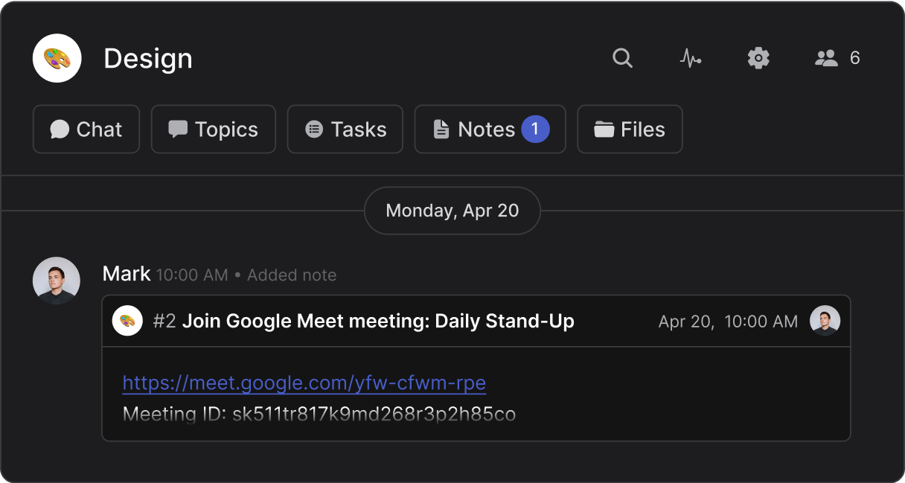Viewport: 905px width, 483px height.
Task: Switch to the Topics tab
Action: pyautogui.click(x=214, y=129)
